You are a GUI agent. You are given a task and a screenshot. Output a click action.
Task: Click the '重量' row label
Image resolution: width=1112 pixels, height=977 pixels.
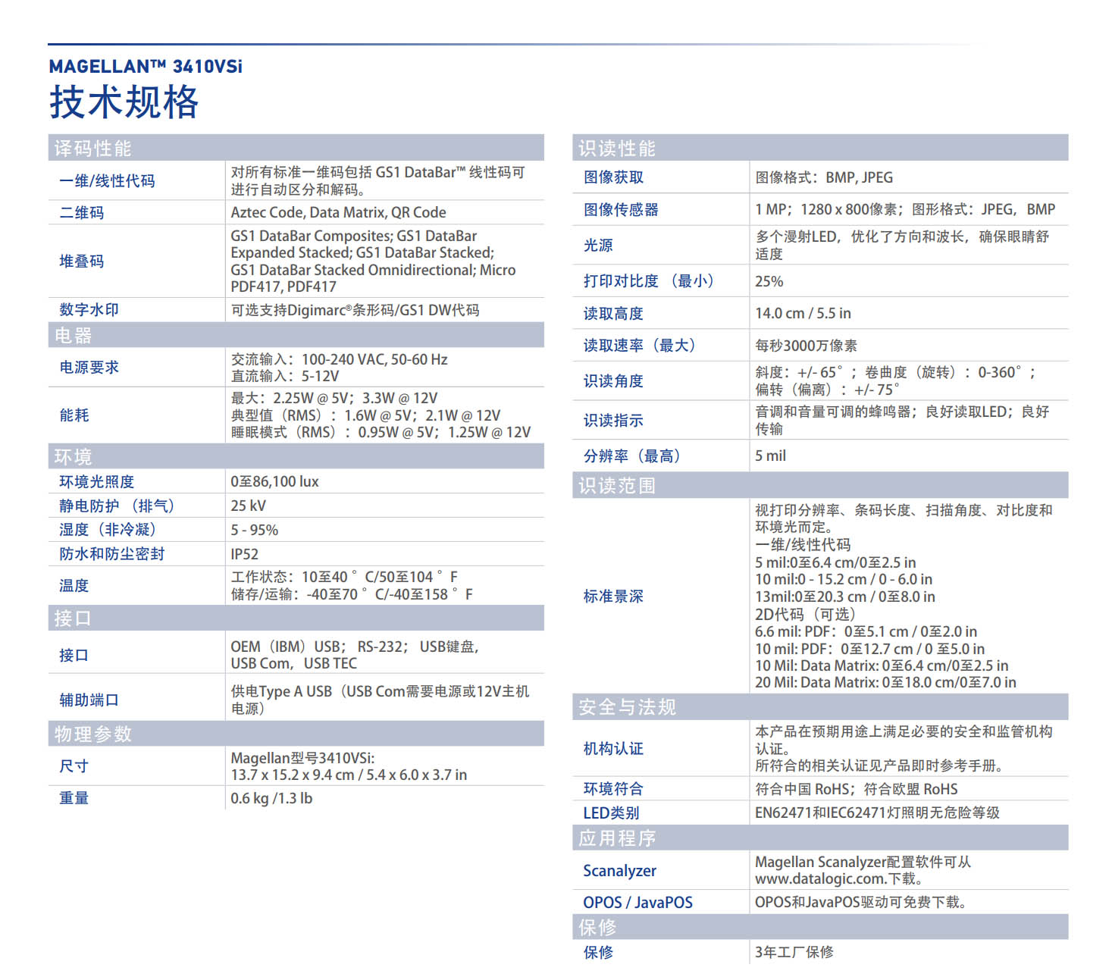point(74,798)
